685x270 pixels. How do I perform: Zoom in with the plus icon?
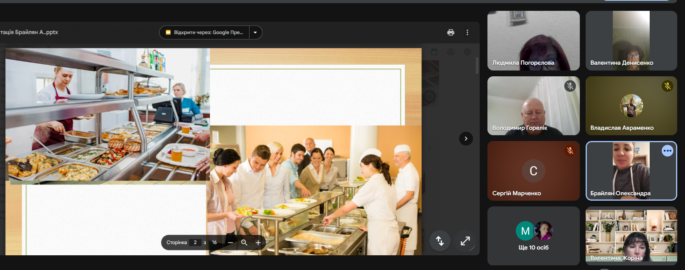click(258, 242)
